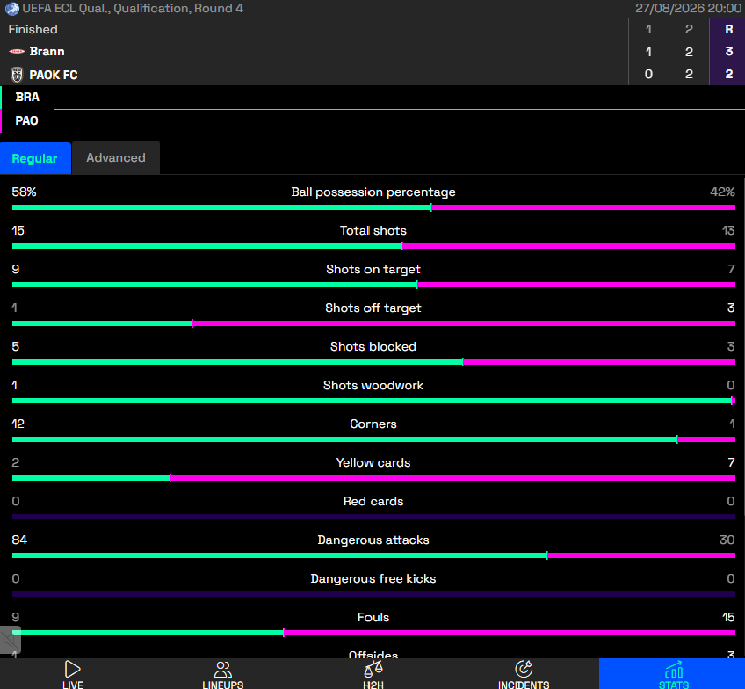Open the H2H scales icon tab
The image size is (745, 689).
[x=373, y=674]
